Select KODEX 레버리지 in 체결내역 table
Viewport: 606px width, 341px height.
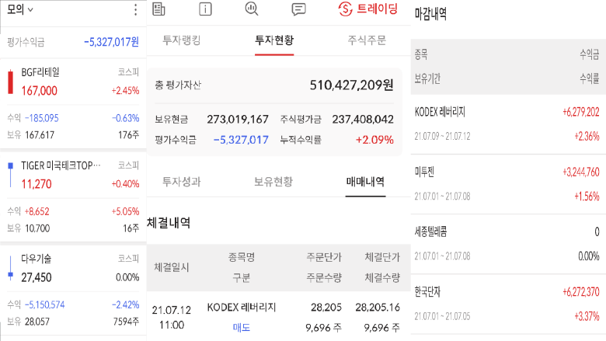coord(241,308)
